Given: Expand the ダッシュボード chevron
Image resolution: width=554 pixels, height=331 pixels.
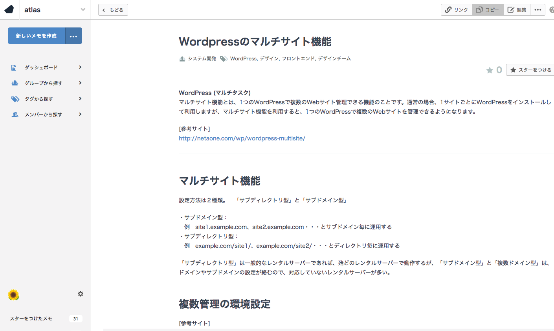Looking at the screenshot, I should coord(80,67).
